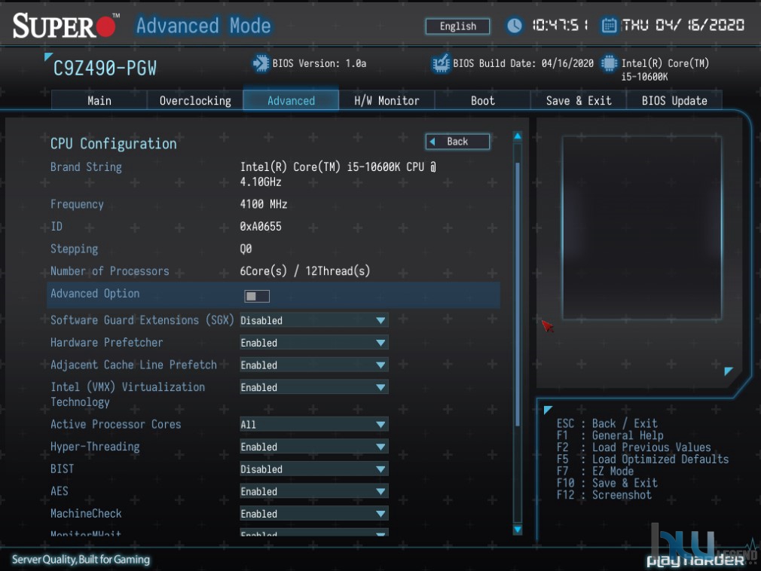Open the Save & Exit tab
This screenshot has width=761, height=571.
coord(579,100)
